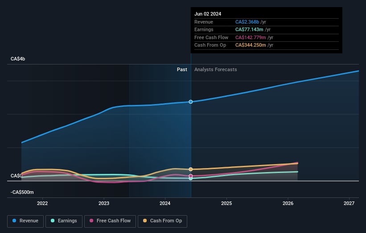
Task: Click the Revenue row label in tooltip
Action: (204, 22)
